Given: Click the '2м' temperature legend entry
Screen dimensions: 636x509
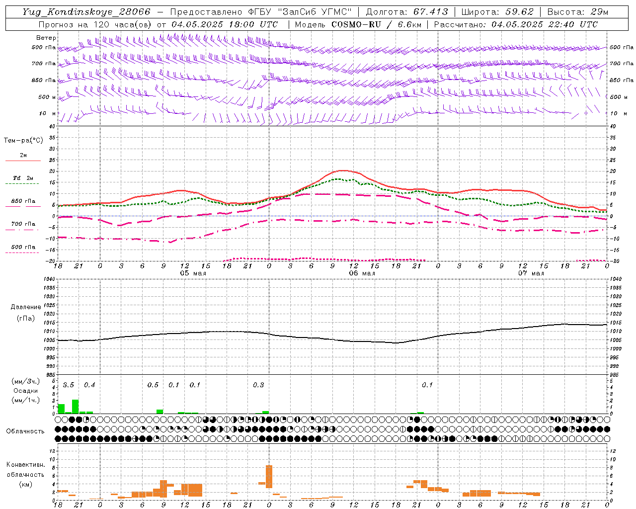Looking at the screenshot, I should pyautogui.click(x=23, y=156).
